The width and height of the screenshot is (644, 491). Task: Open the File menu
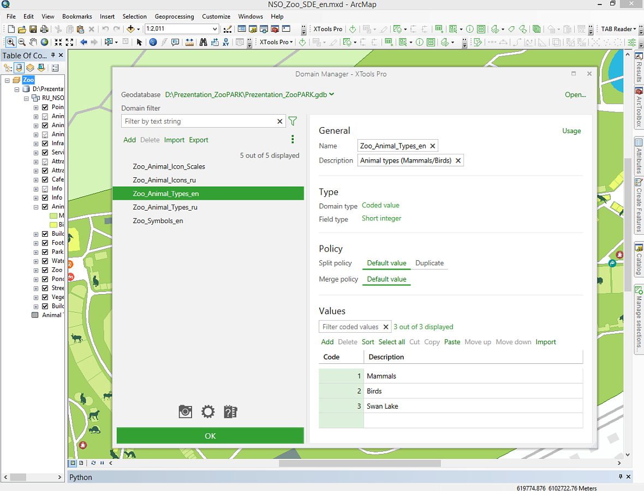click(11, 16)
